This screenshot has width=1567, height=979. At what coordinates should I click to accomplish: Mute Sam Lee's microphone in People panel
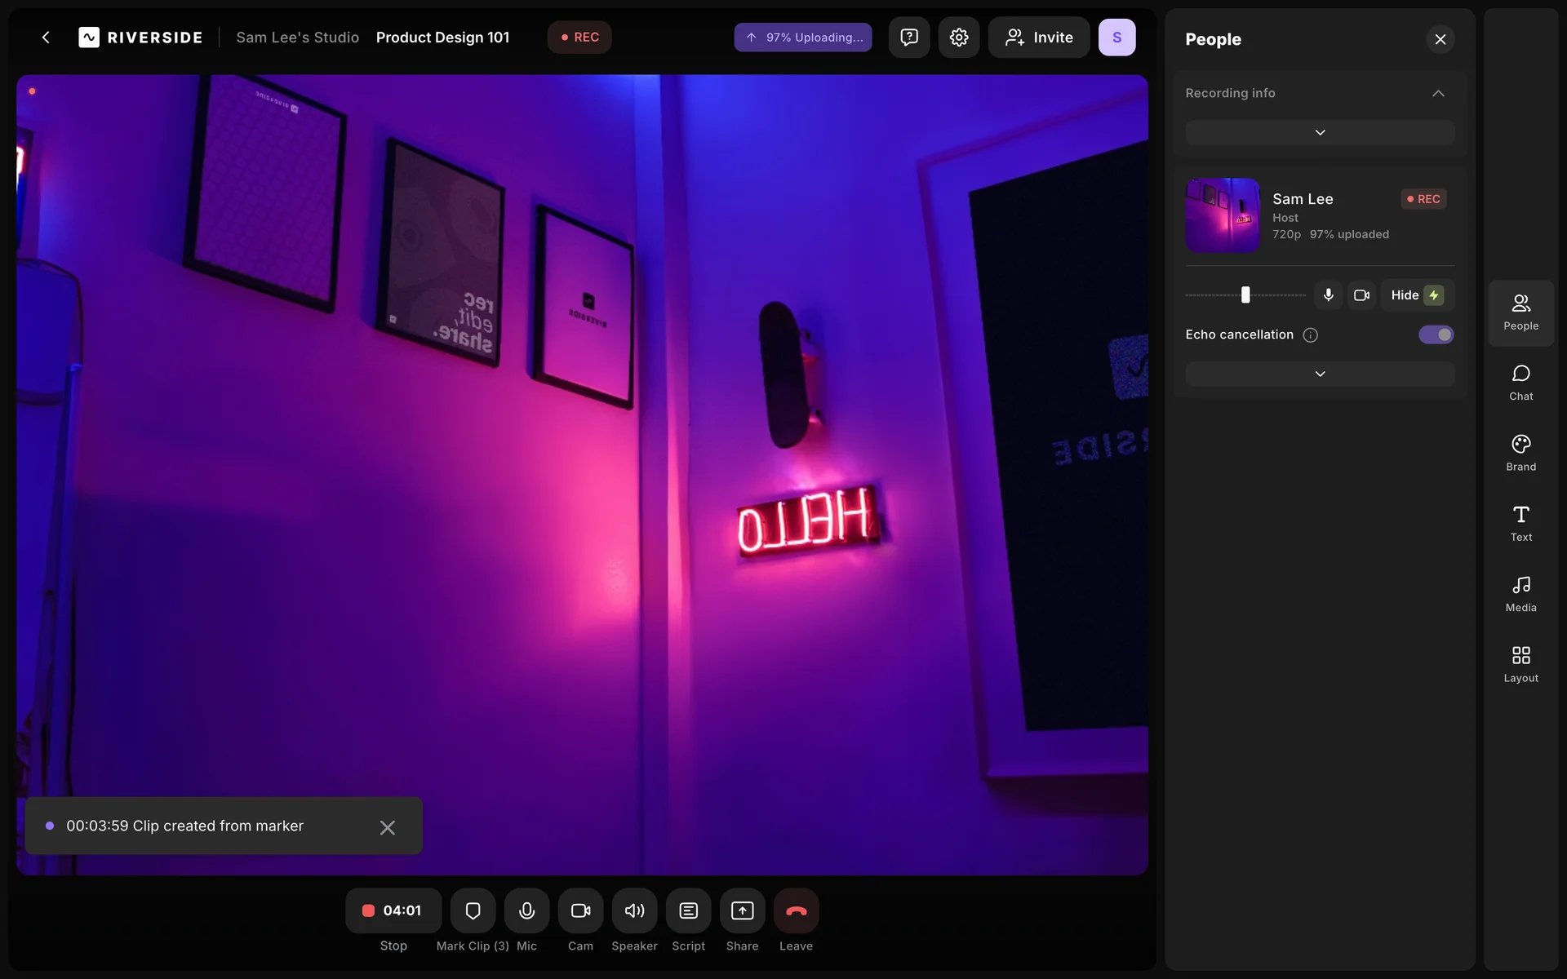[1329, 295]
